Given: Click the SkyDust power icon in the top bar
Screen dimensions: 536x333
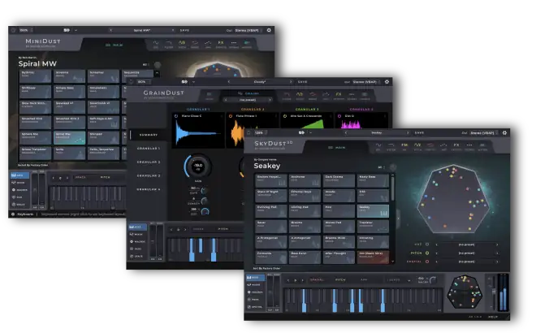Looking at the screenshot, I should point(249,132).
